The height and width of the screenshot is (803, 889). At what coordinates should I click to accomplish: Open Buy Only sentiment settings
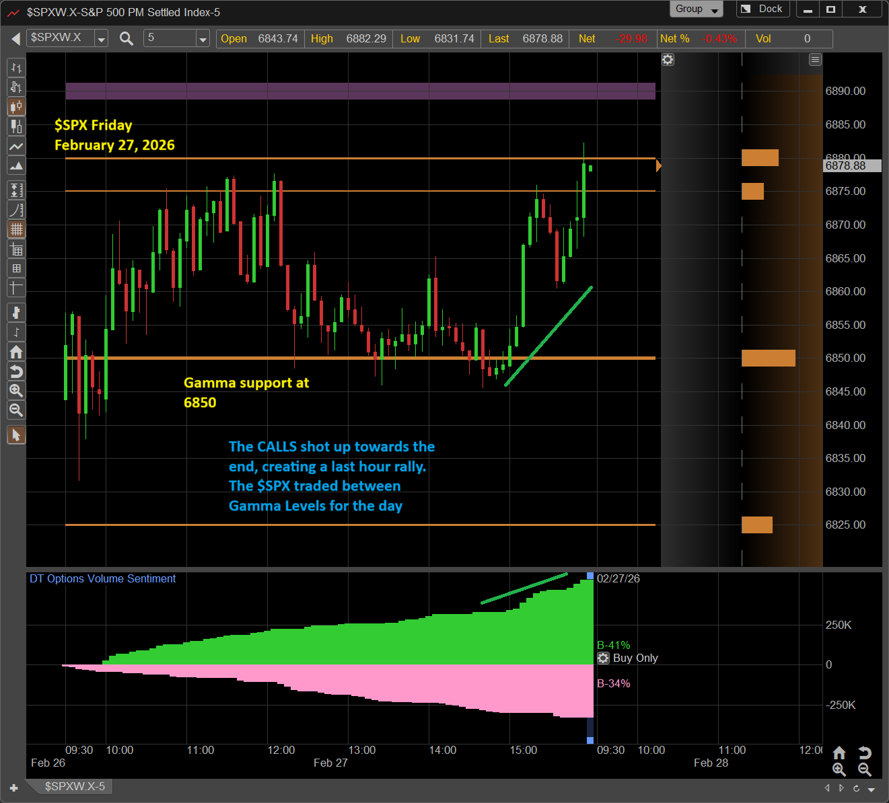604,658
